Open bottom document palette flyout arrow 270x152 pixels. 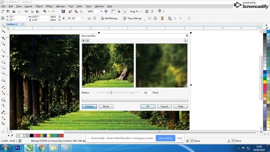point(8,136)
